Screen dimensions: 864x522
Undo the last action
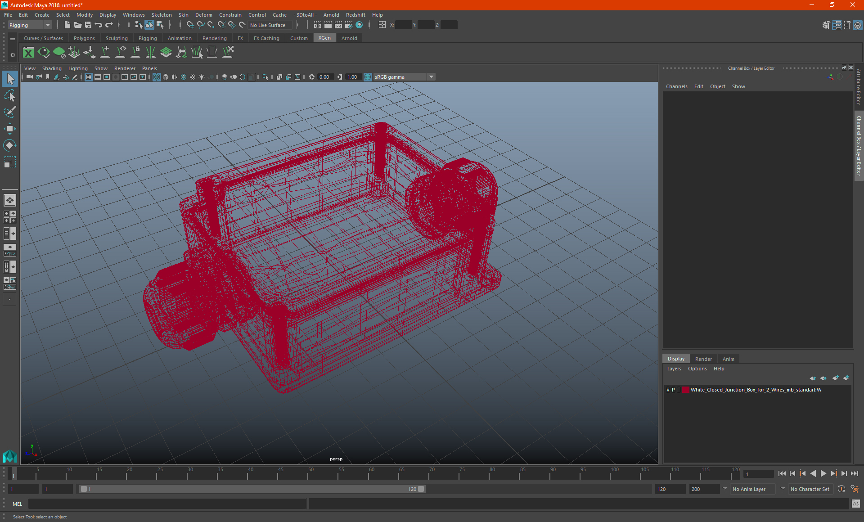[x=99, y=25]
